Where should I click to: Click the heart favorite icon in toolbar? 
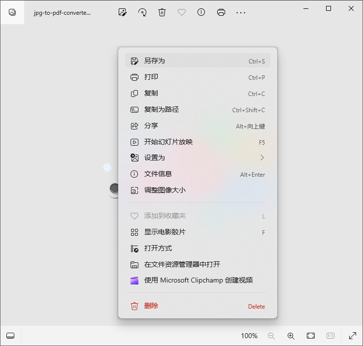[181, 12]
